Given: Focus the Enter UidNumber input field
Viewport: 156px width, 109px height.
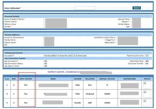Looking at the screenshot, I should tap(85, 8).
